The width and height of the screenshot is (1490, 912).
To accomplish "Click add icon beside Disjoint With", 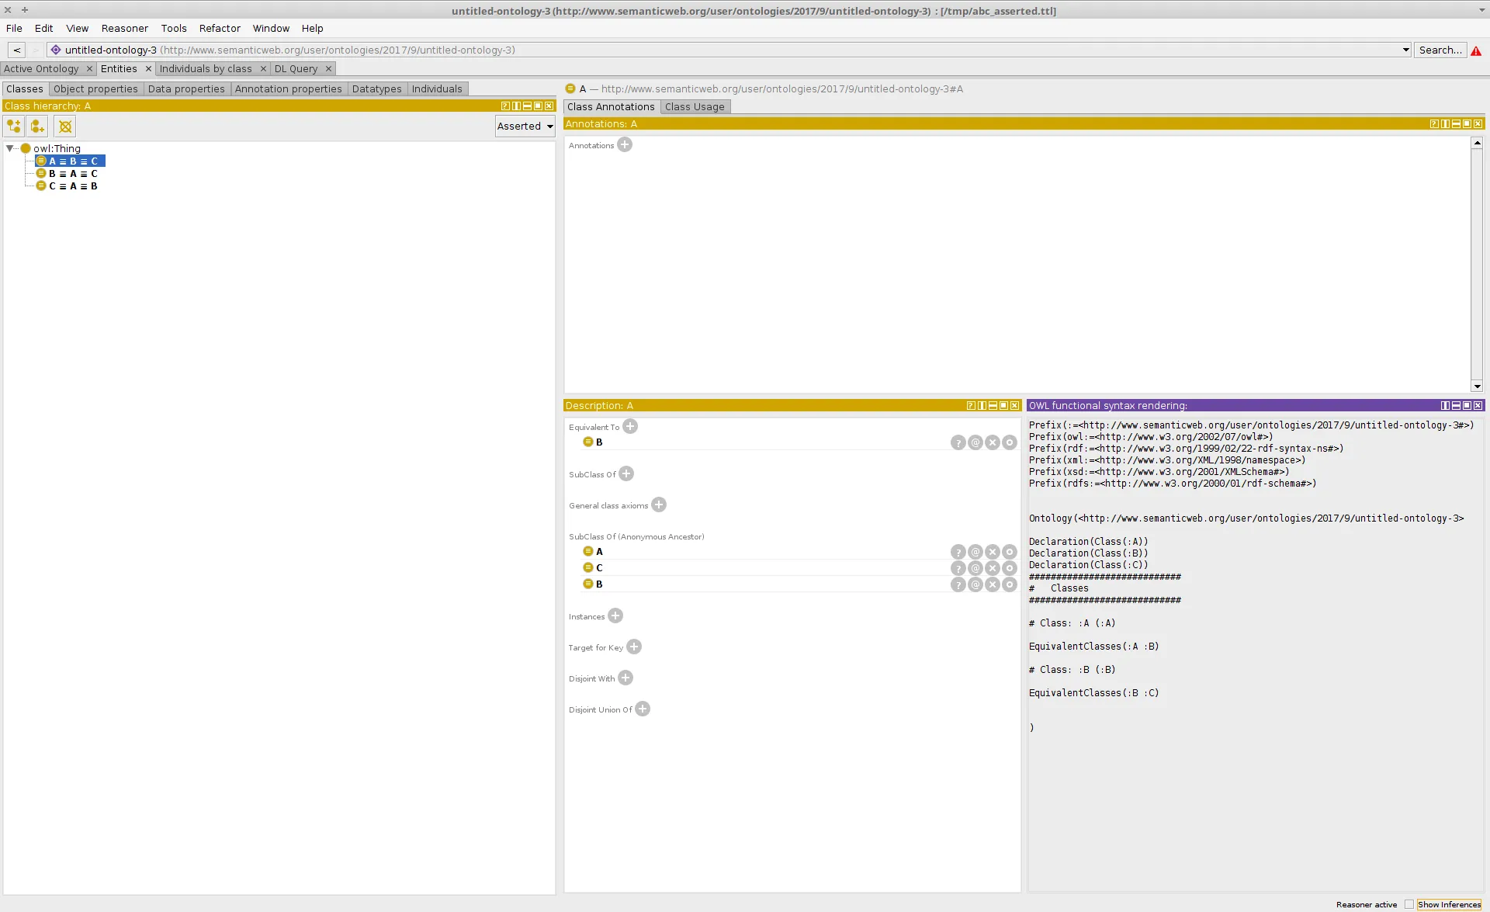I will pos(625,678).
